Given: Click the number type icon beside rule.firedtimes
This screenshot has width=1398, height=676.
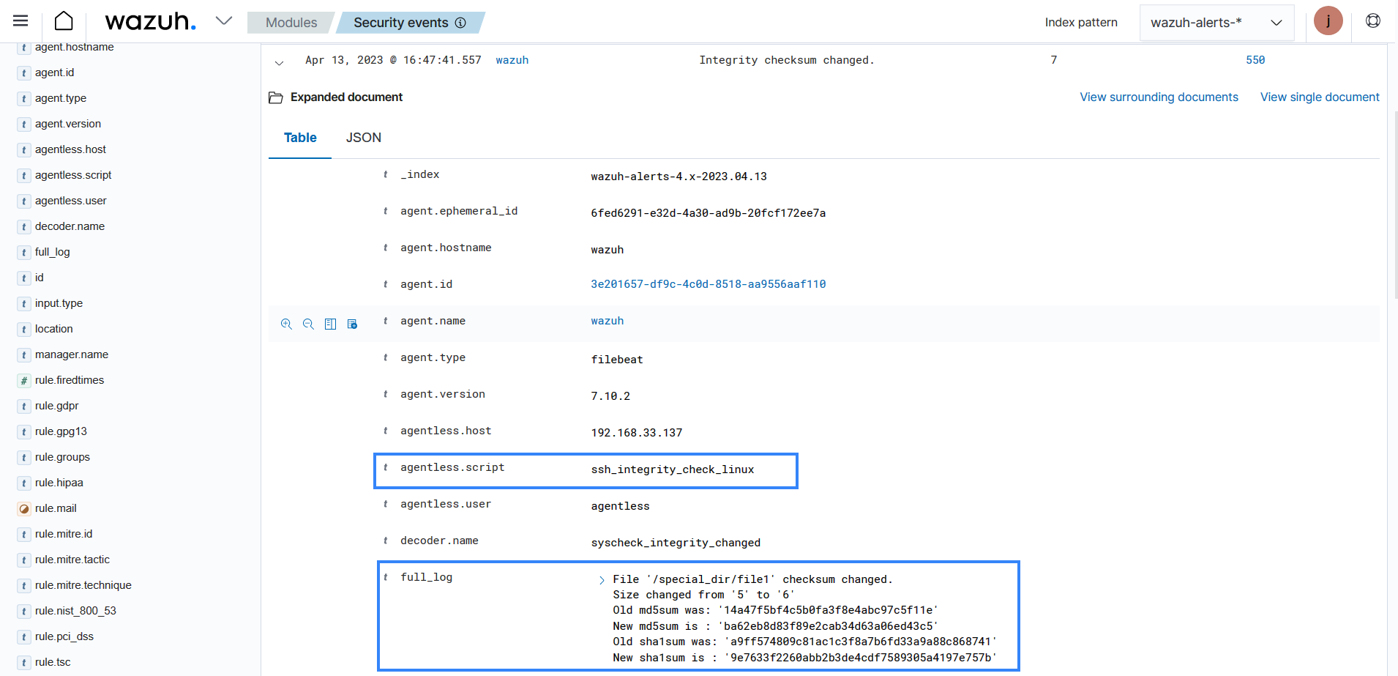Looking at the screenshot, I should click(24, 381).
